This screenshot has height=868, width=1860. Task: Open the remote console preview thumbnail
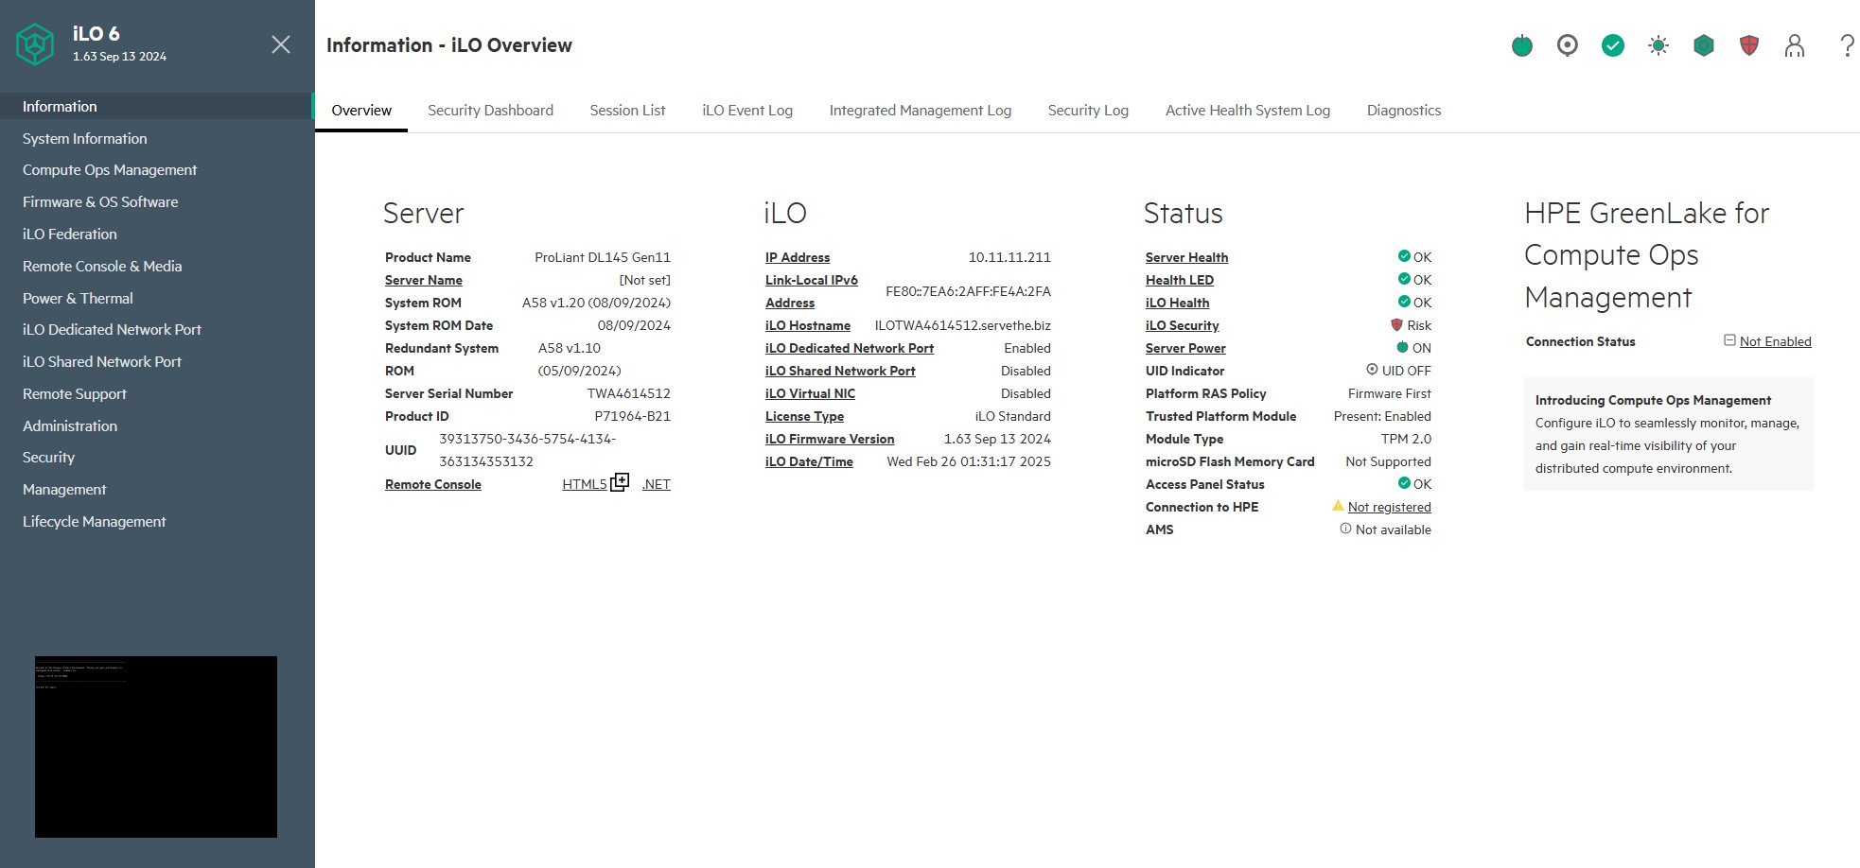pyautogui.click(x=156, y=747)
